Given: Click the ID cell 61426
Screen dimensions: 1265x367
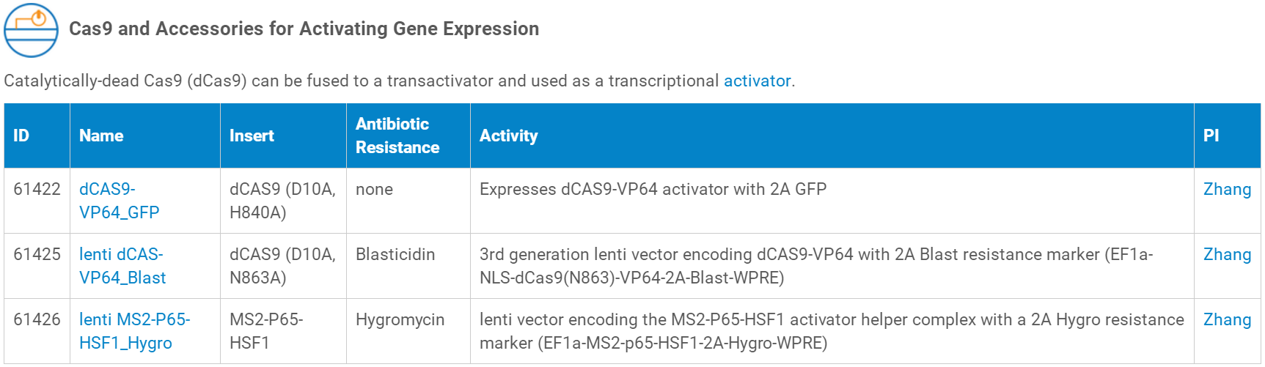Looking at the screenshot, I should tap(37, 319).
